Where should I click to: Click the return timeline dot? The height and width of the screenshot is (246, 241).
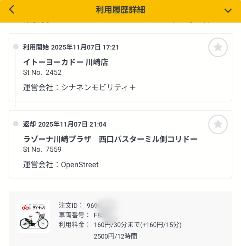click(16, 124)
